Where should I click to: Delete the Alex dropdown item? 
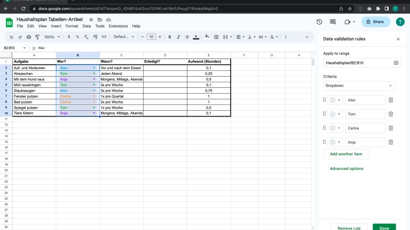coord(391,100)
